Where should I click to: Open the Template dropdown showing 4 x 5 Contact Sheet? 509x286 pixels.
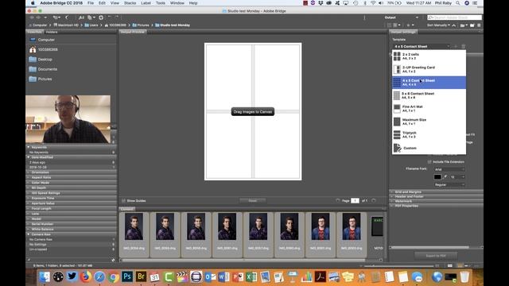coord(422,46)
